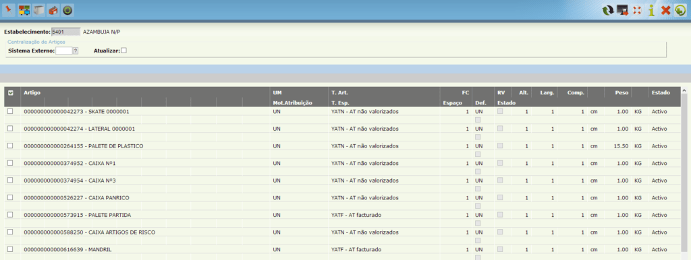Click the Peso column header
691x260 pixels.
tap(622, 93)
